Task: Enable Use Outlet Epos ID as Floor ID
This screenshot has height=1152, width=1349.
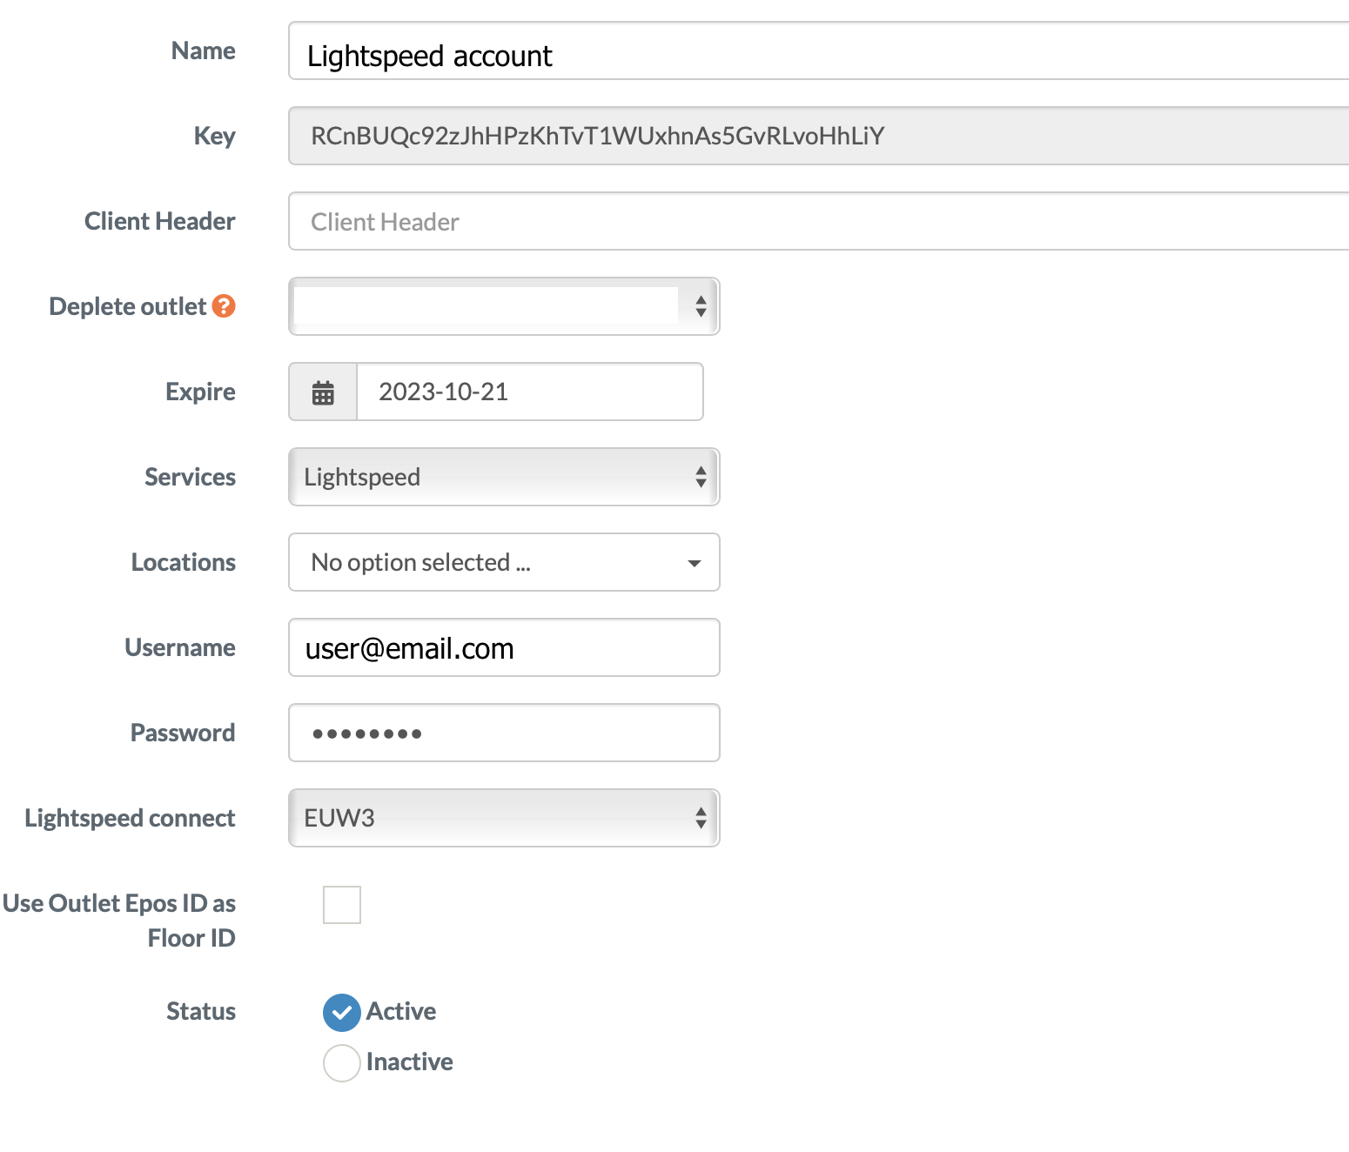Action: pos(341,905)
